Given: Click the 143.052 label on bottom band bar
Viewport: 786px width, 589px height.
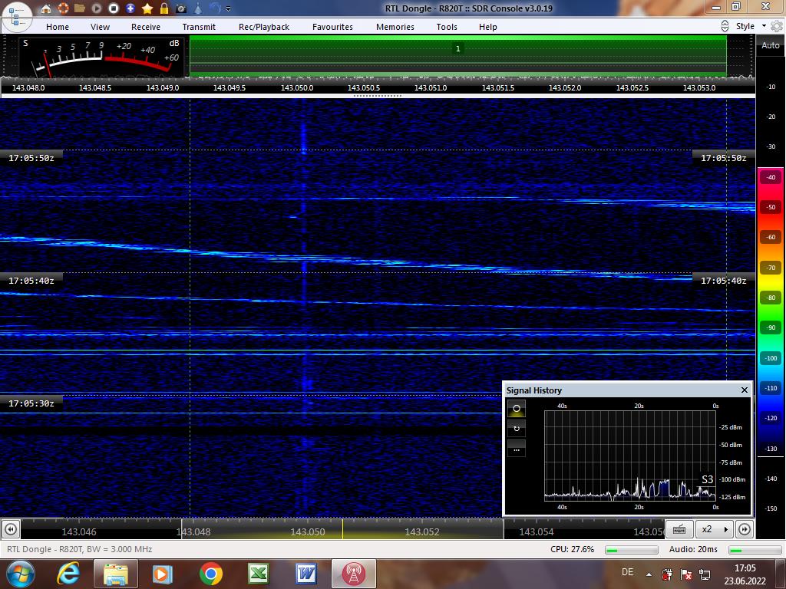Looking at the screenshot, I should point(422,532).
